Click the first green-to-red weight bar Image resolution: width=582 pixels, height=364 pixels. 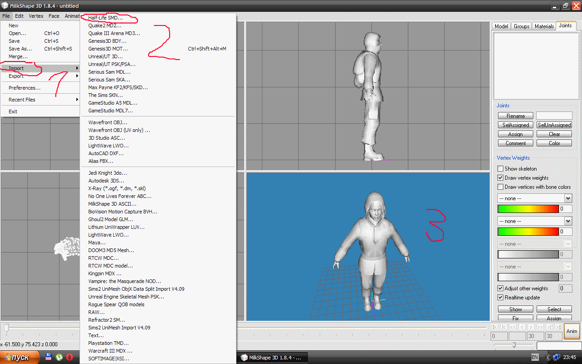[528, 209]
